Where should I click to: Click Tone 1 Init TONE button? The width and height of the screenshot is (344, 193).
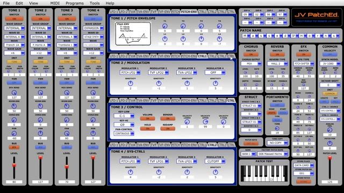point(14,62)
